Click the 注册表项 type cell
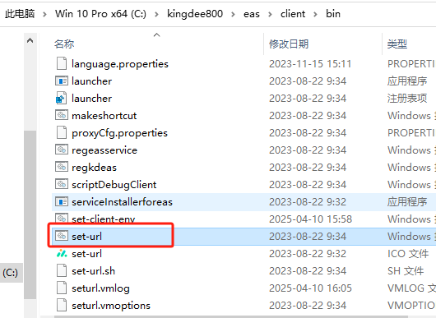The height and width of the screenshot is (318, 436). click(407, 99)
